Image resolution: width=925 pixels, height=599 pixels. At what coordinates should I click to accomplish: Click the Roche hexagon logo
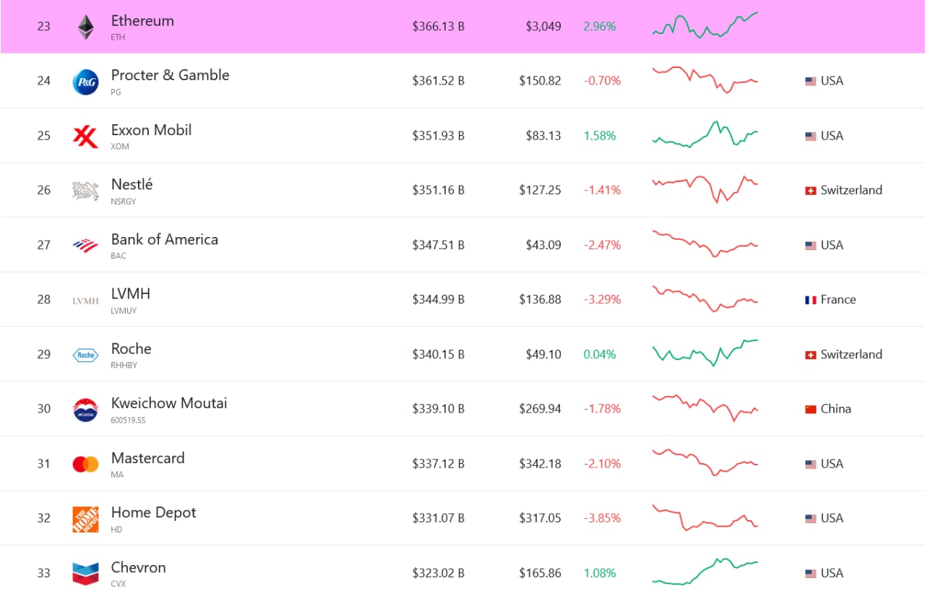click(86, 355)
